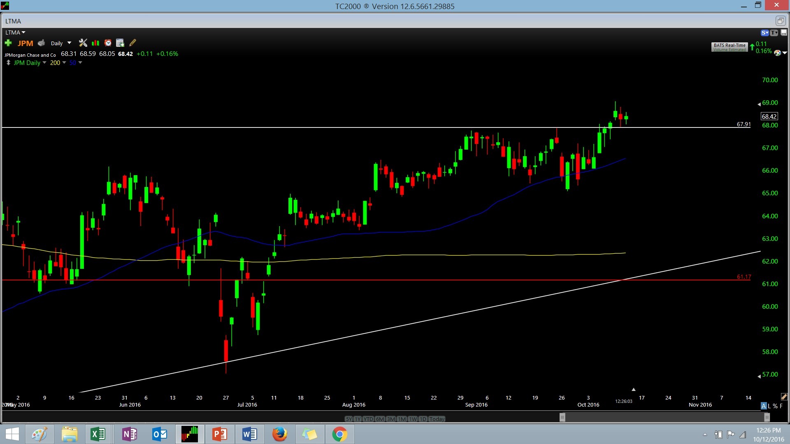Screen dimensions: 790x444
Task: Click the orange JPM ticker symbol
Action: 25,43
